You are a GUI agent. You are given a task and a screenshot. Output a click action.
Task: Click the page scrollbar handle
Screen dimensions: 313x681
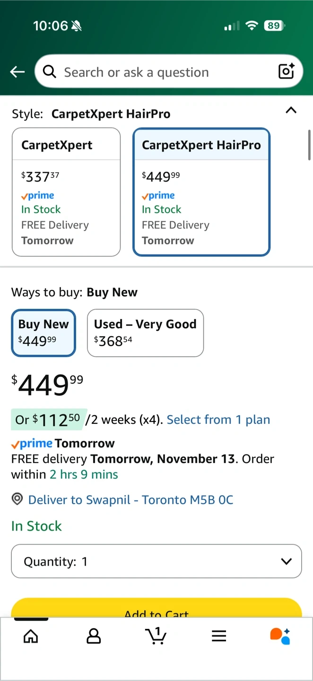(x=310, y=145)
